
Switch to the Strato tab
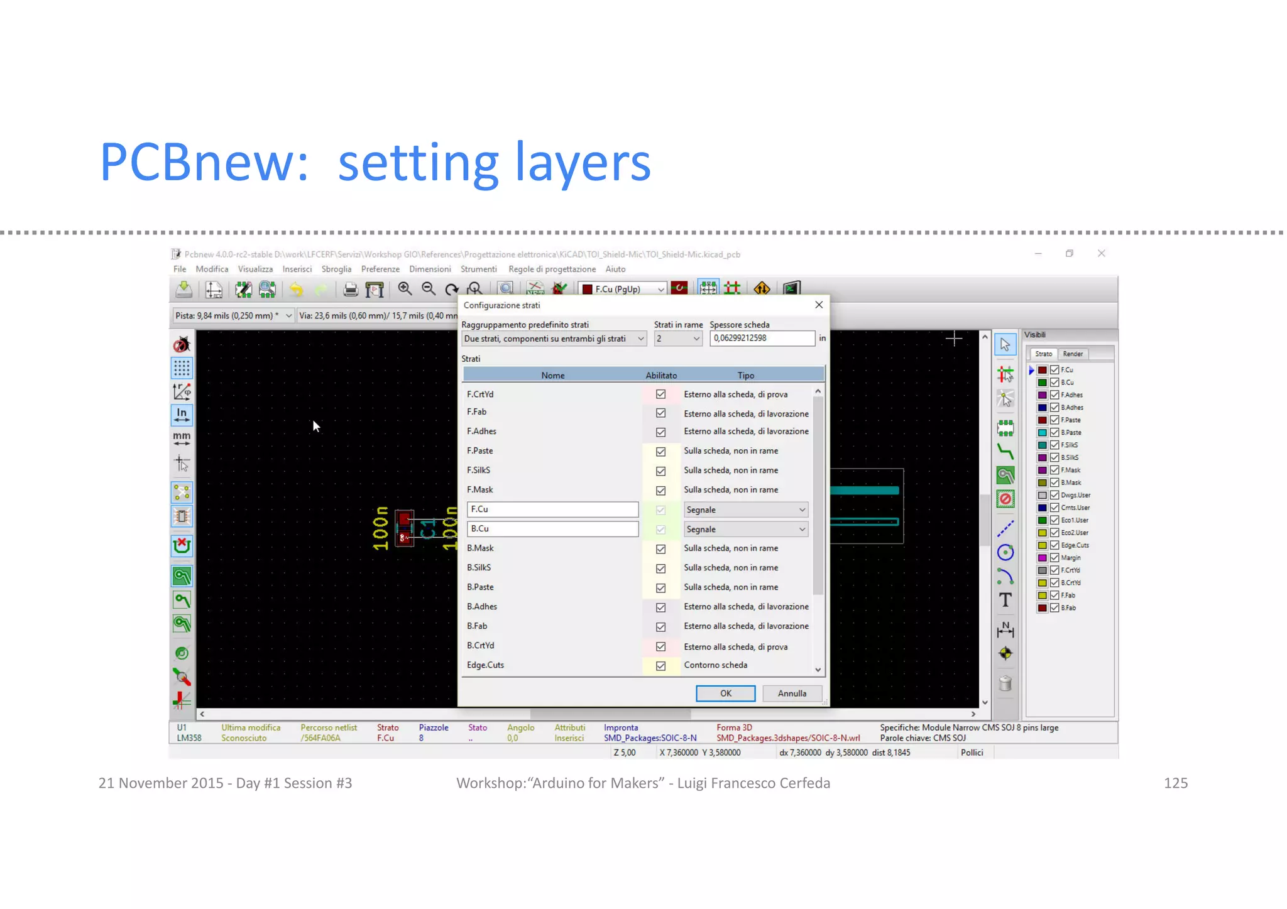click(1043, 354)
